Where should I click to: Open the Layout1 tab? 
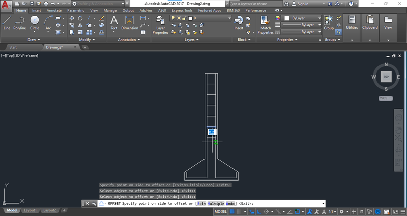point(31,210)
